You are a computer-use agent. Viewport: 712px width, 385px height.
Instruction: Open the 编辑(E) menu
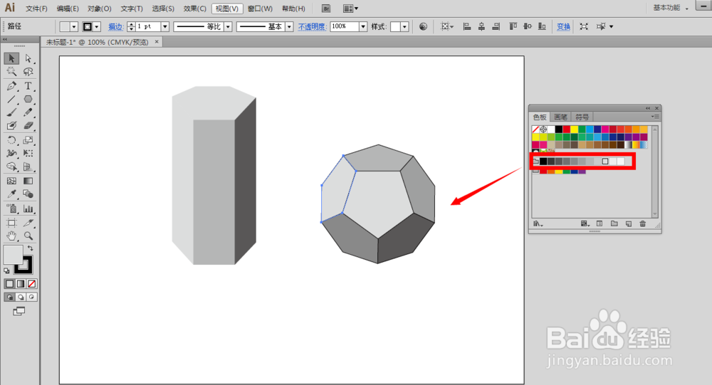[x=68, y=9]
